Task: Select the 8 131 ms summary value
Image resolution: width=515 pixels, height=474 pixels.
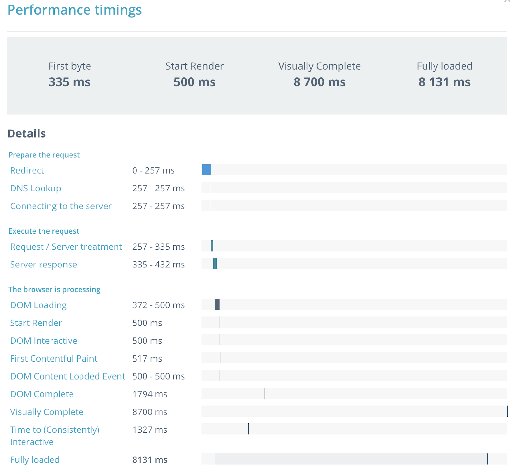Action: [445, 82]
